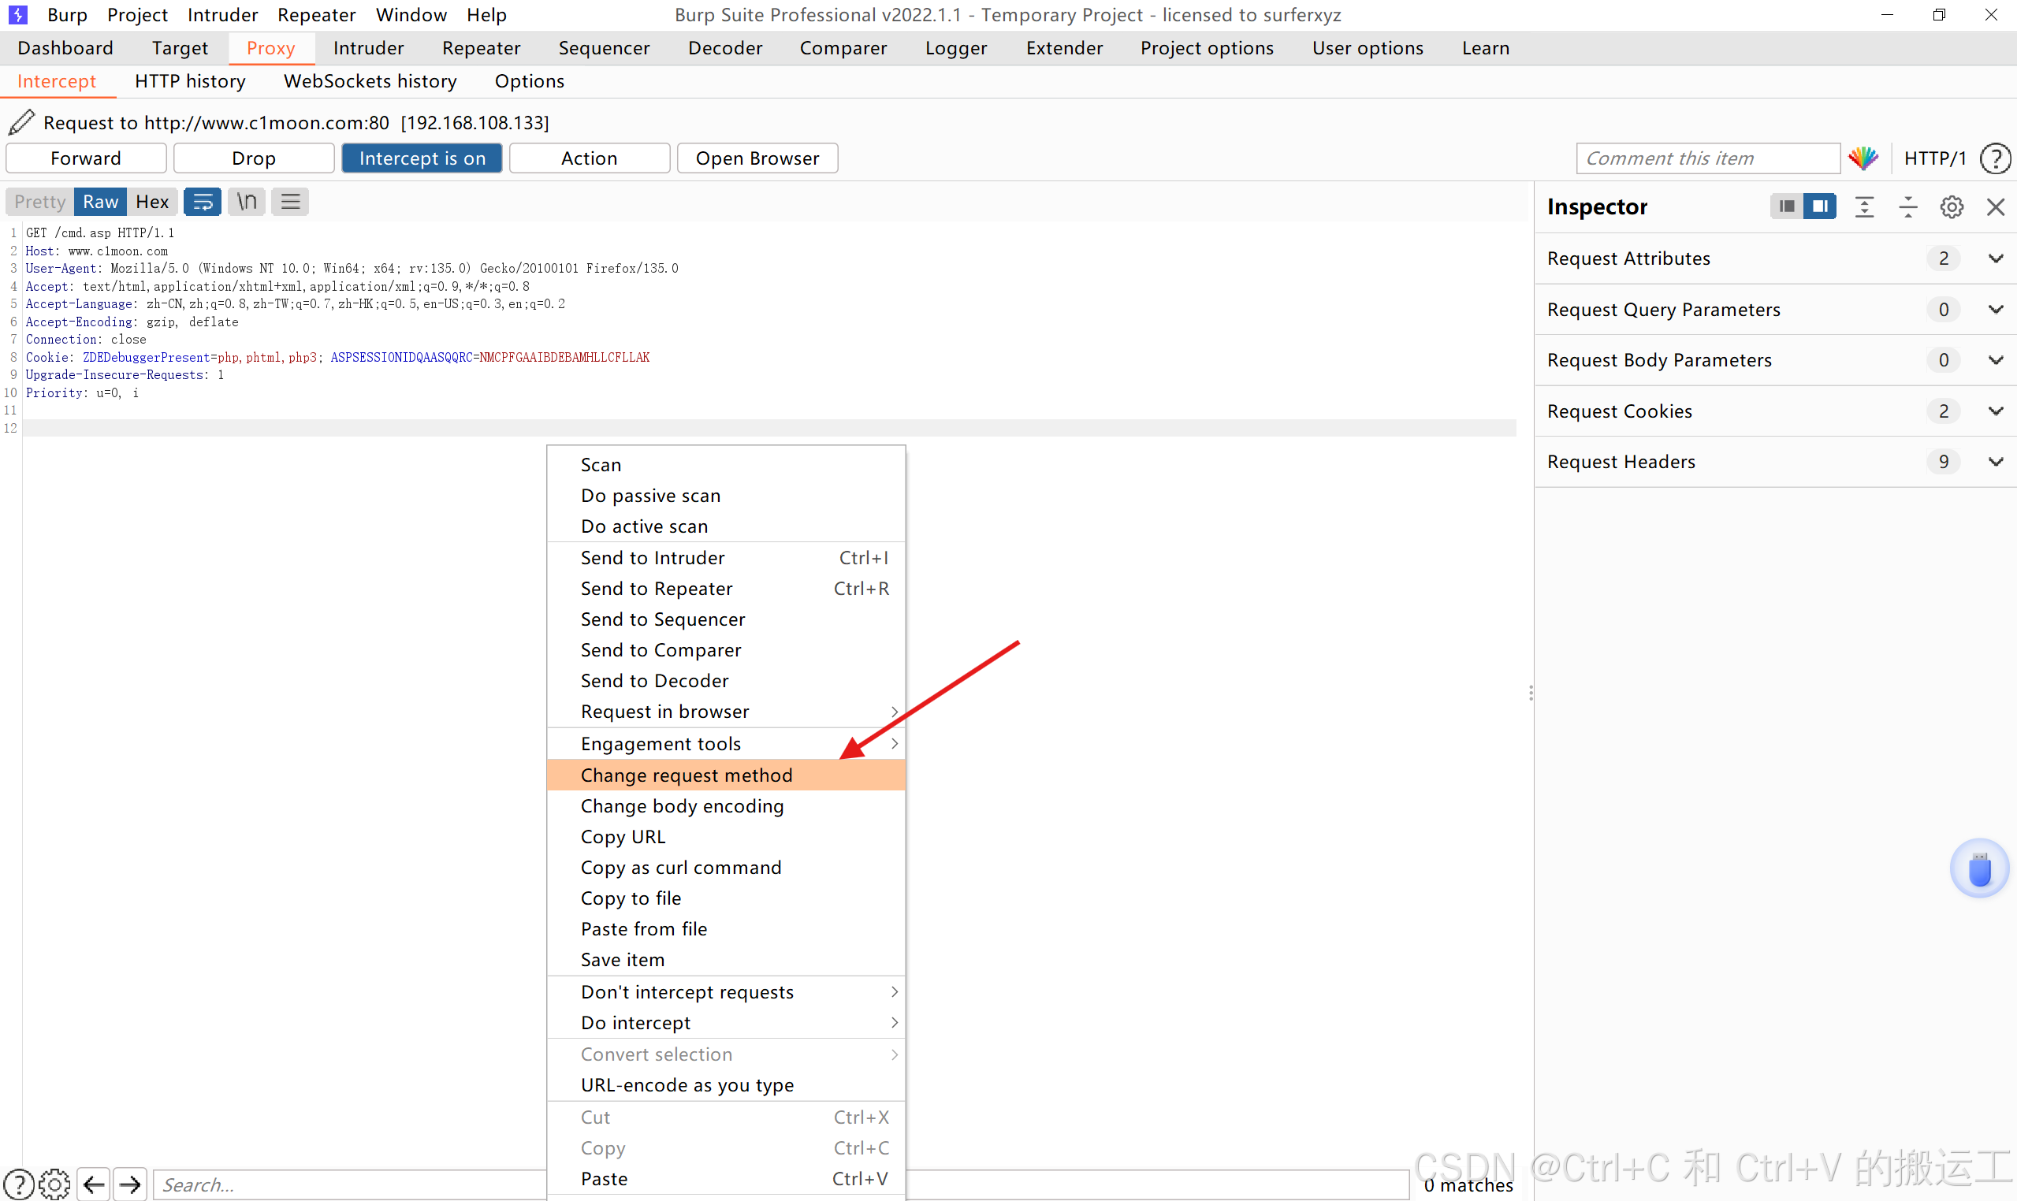The height and width of the screenshot is (1201, 2017).
Task: Click the highlight color picker icon
Action: pos(1864,158)
